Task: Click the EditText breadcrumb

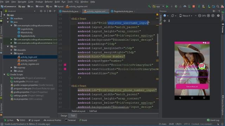Action: [93, 111]
